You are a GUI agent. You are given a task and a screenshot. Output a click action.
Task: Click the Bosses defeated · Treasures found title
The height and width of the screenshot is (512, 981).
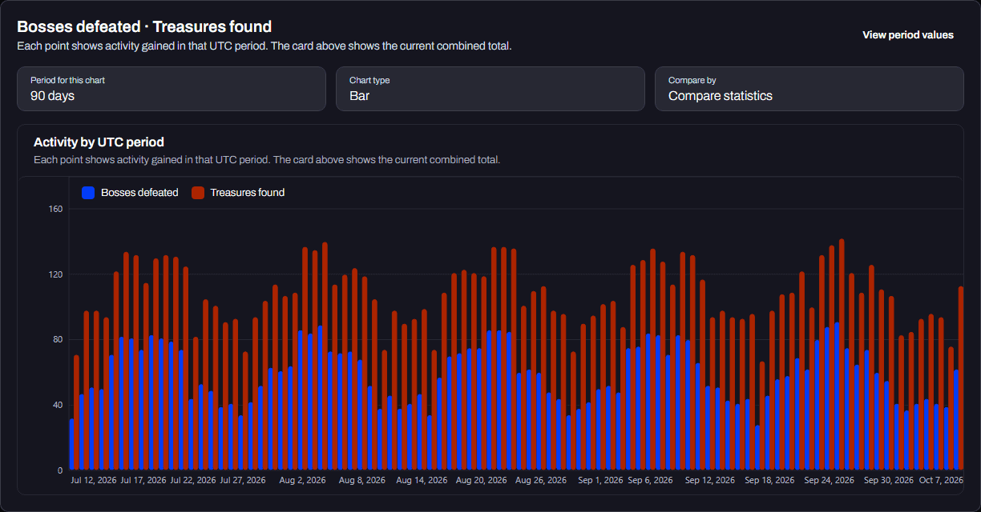(x=144, y=27)
